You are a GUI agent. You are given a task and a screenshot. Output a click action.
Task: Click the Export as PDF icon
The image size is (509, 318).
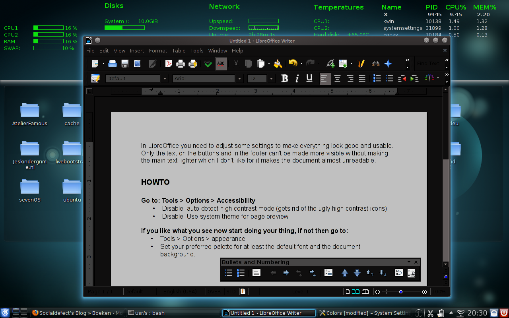pyautogui.click(x=169, y=64)
